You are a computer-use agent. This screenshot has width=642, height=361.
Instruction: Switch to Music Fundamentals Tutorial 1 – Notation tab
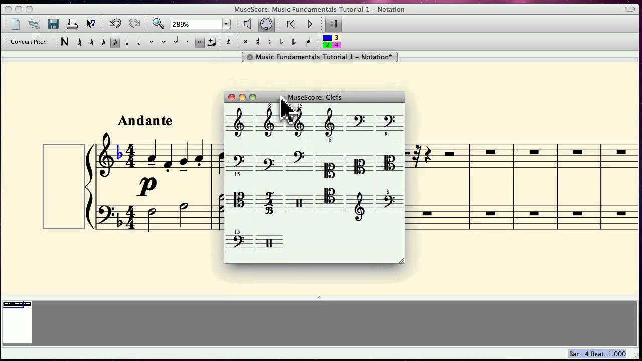pyautogui.click(x=320, y=57)
